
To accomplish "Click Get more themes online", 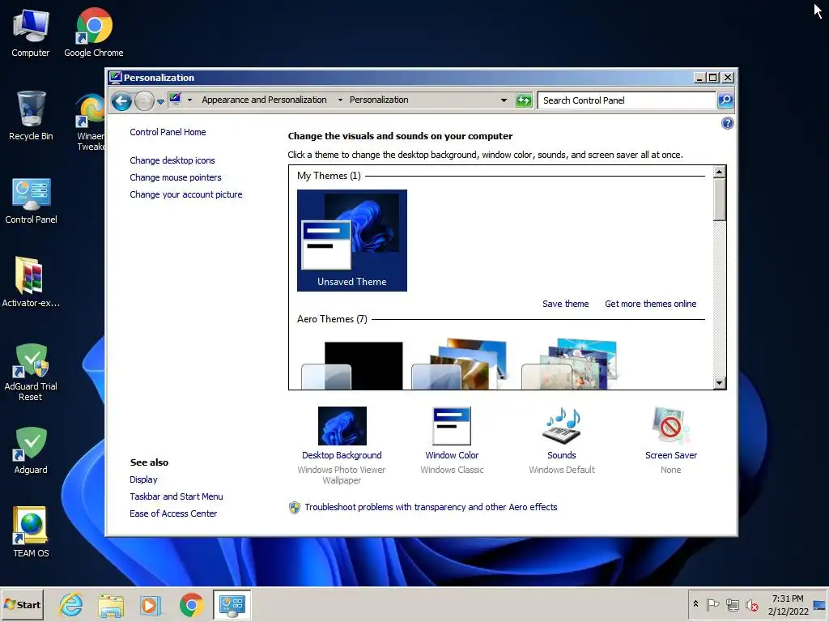I will pyautogui.click(x=650, y=304).
